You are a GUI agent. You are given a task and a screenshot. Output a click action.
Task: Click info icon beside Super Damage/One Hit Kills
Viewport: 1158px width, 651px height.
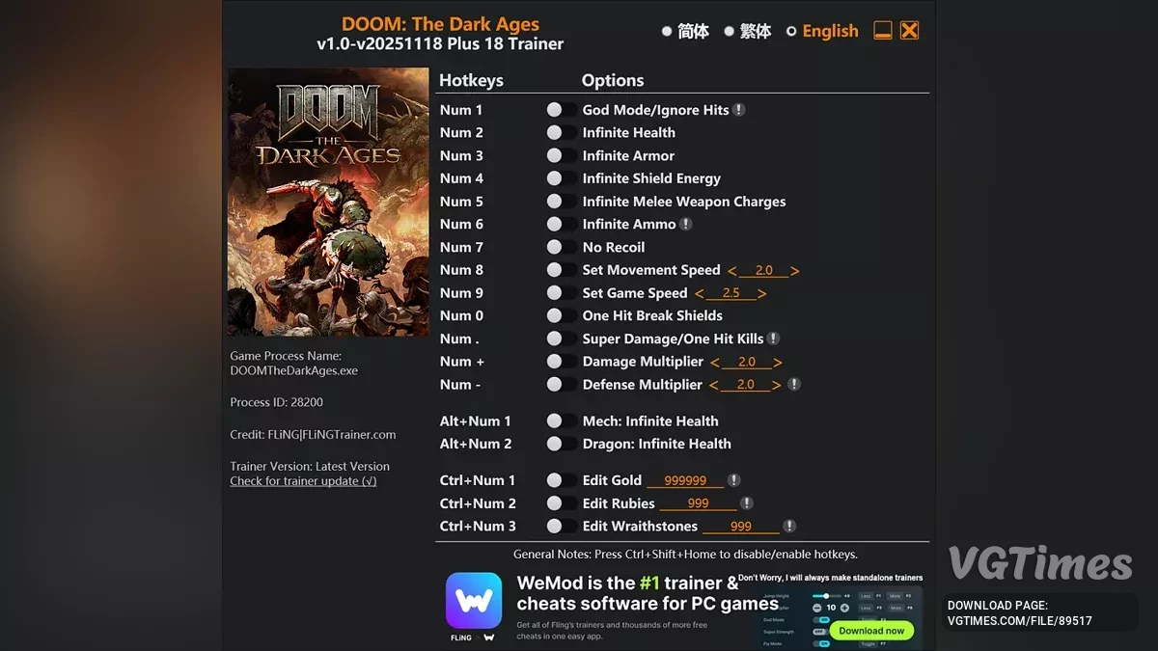[x=773, y=339]
